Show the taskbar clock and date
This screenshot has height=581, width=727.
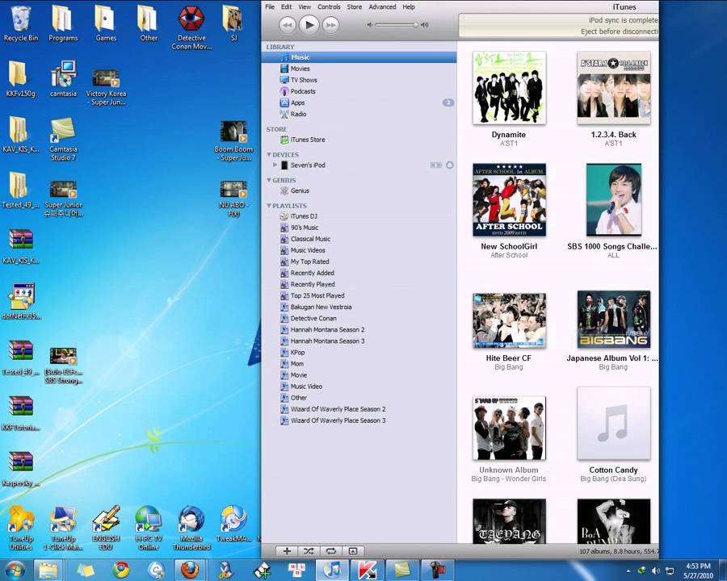(x=698, y=571)
